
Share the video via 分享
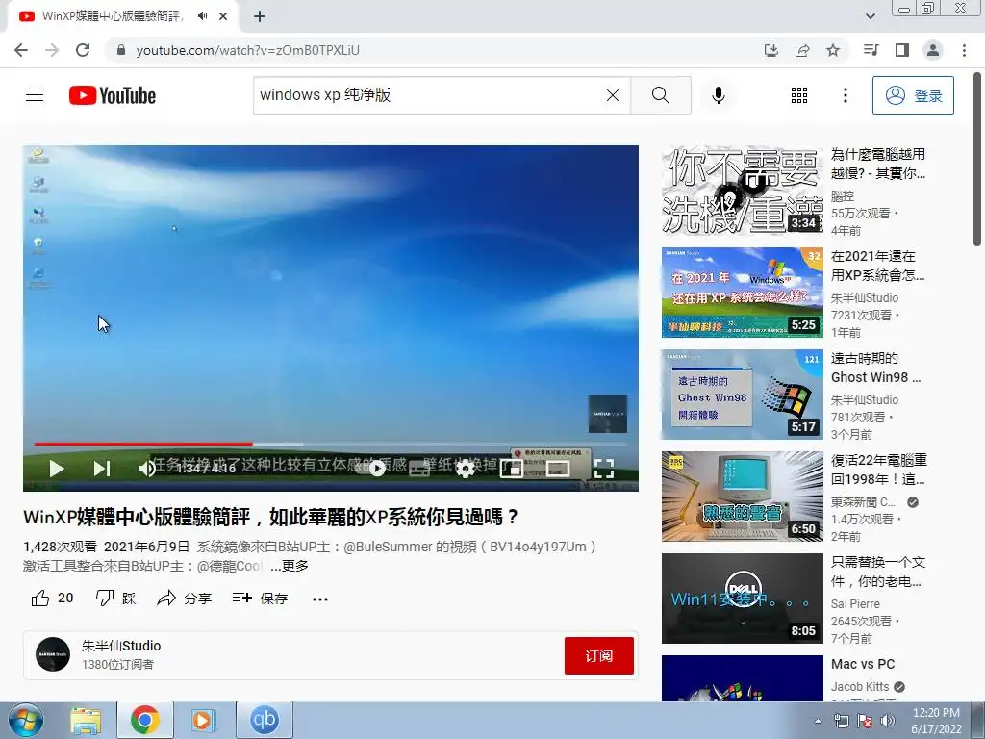pos(184,599)
